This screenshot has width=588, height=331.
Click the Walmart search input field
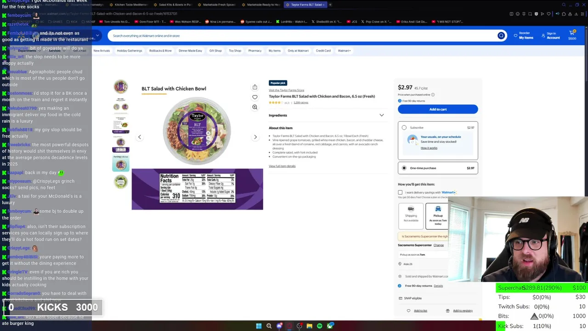click(x=303, y=35)
